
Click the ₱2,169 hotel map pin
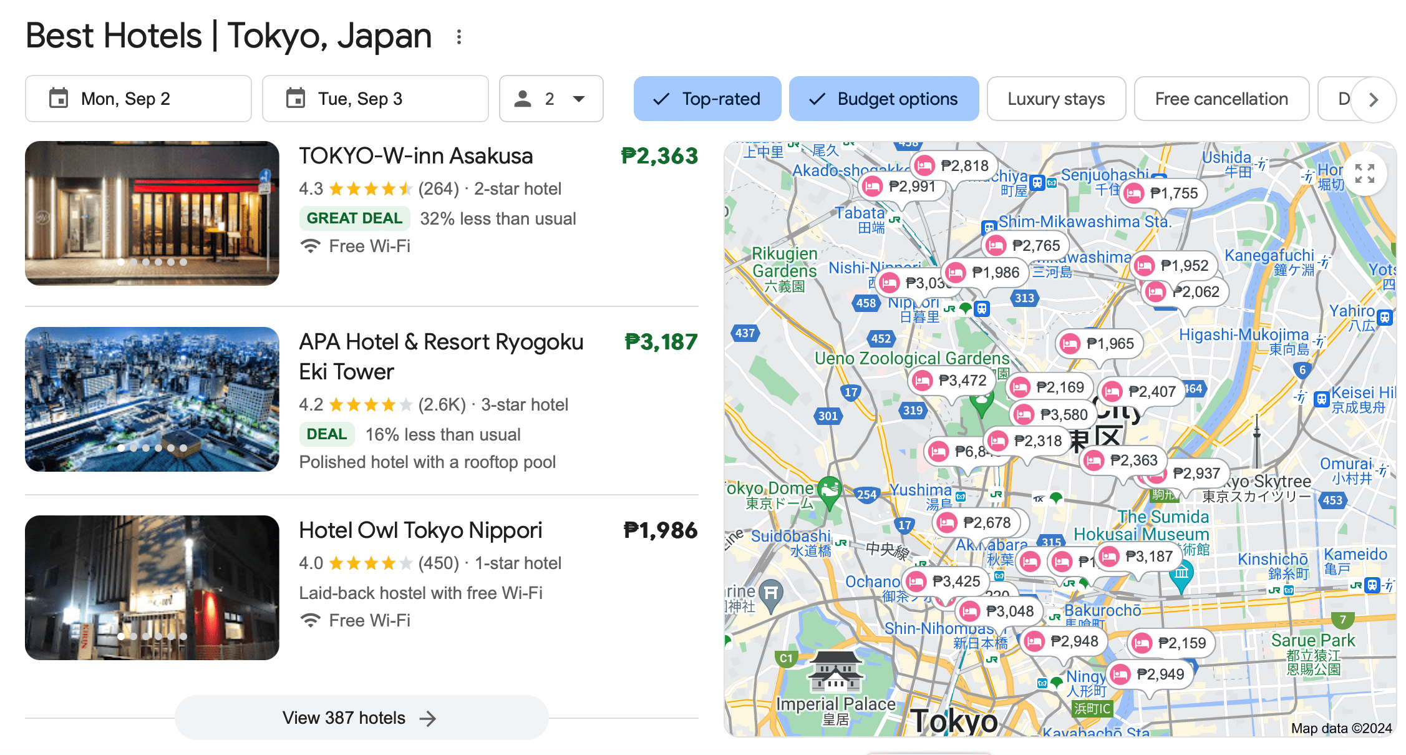tap(1049, 387)
